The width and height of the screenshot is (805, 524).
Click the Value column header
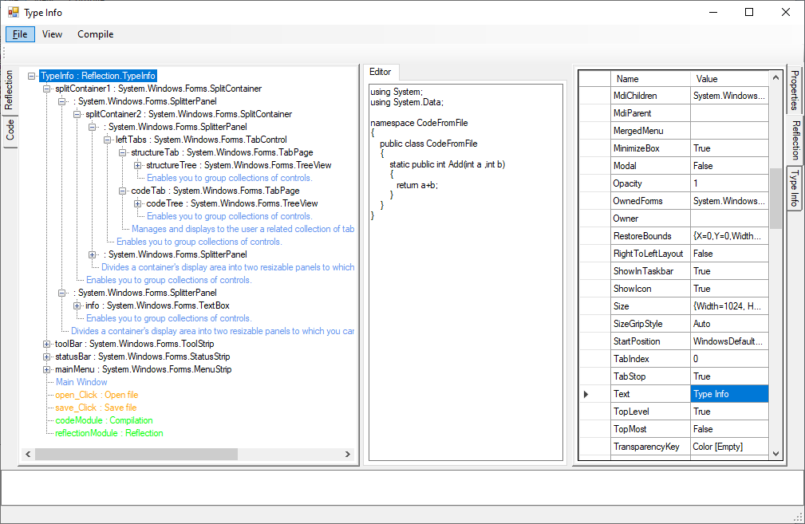click(729, 79)
